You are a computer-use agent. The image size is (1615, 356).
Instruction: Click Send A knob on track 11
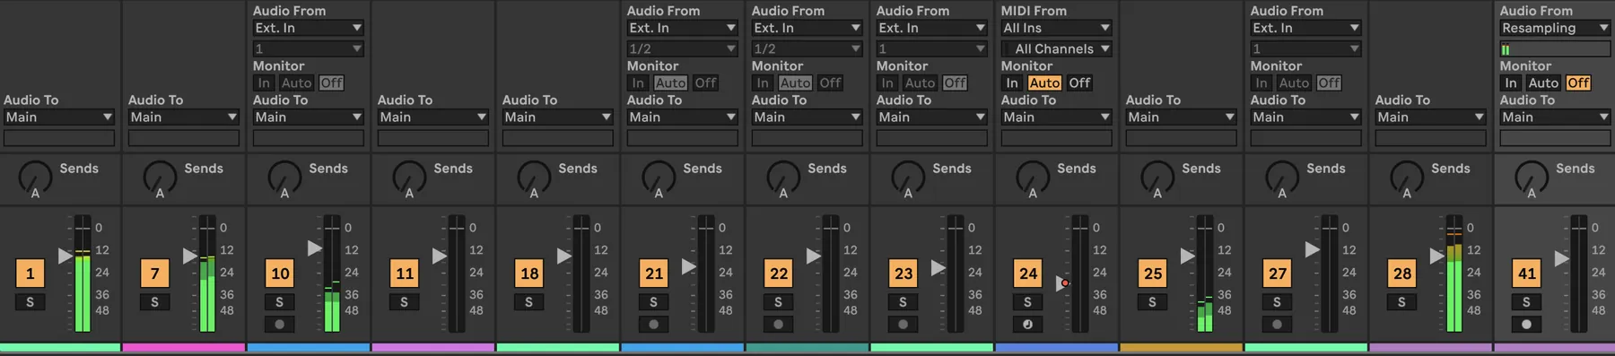409,178
